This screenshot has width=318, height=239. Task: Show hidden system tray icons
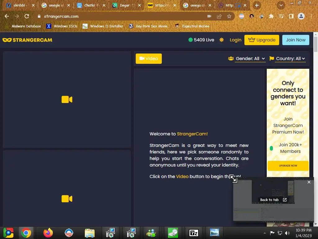(x=265, y=233)
